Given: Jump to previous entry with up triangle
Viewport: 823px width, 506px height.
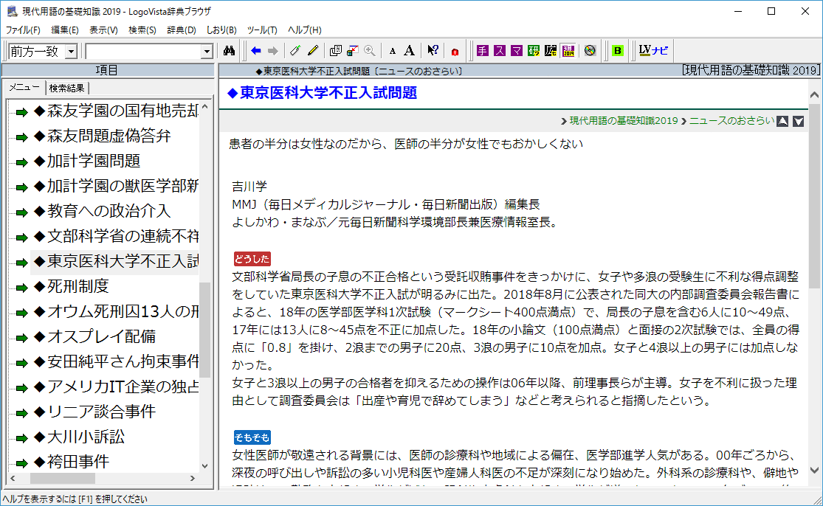Looking at the screenshot, I should coord(782,121).
